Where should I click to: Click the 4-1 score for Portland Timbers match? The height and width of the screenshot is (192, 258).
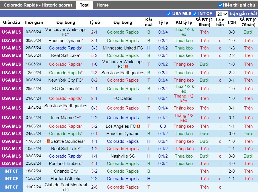pyautogui.click(x=94, y=163)
